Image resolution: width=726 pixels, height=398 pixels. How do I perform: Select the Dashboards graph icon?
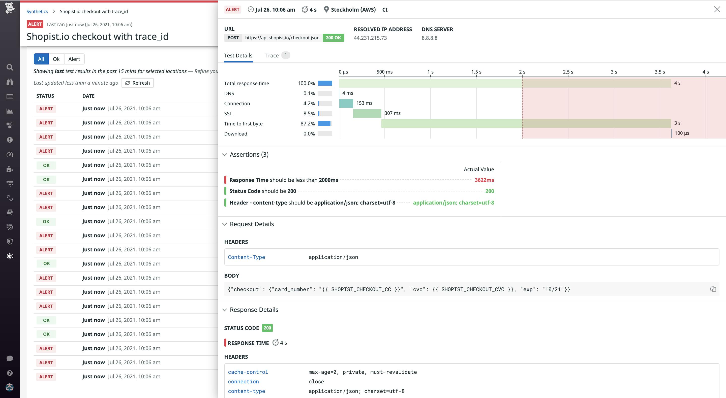[10, 111]
